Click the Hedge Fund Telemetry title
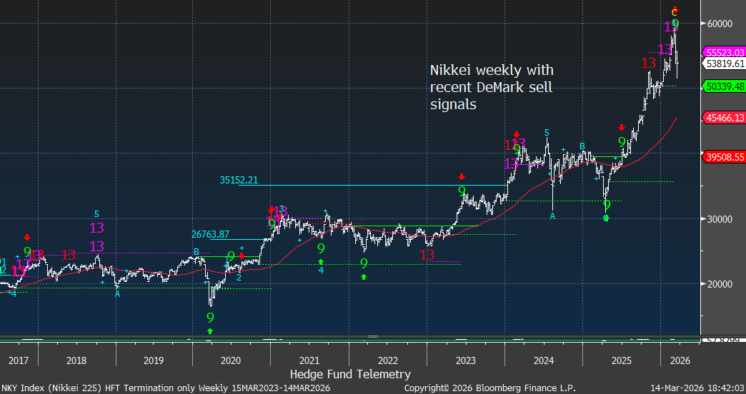Image resolution: width=746 pixels, height=394 pixels. [349, 374]
